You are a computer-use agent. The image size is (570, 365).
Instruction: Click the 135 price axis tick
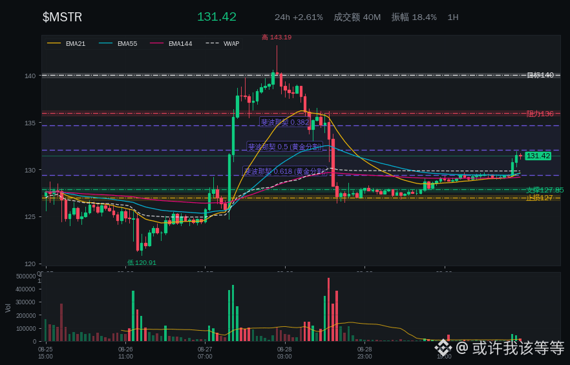point(30,123)
